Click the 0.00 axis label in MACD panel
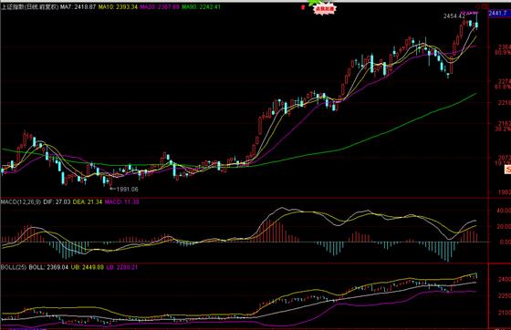The image size is (511, 330). pos(506,242)
